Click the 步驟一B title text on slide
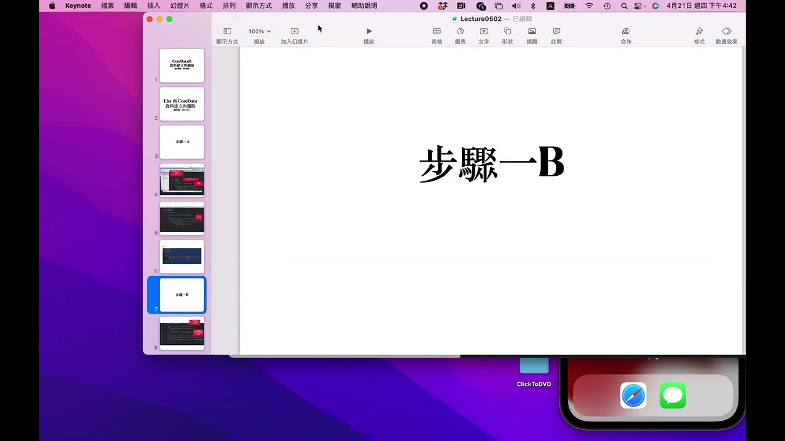The height and width of the screenshot is (441, 785). tap(491, 164)
